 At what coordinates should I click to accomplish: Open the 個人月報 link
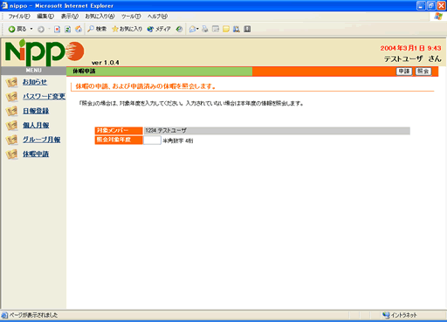[x=36, y=125]
